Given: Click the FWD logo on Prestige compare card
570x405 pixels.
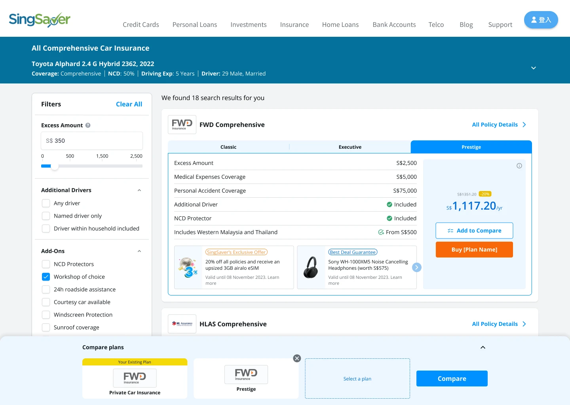Looking at the screenshot, I should tap(246, 375).
